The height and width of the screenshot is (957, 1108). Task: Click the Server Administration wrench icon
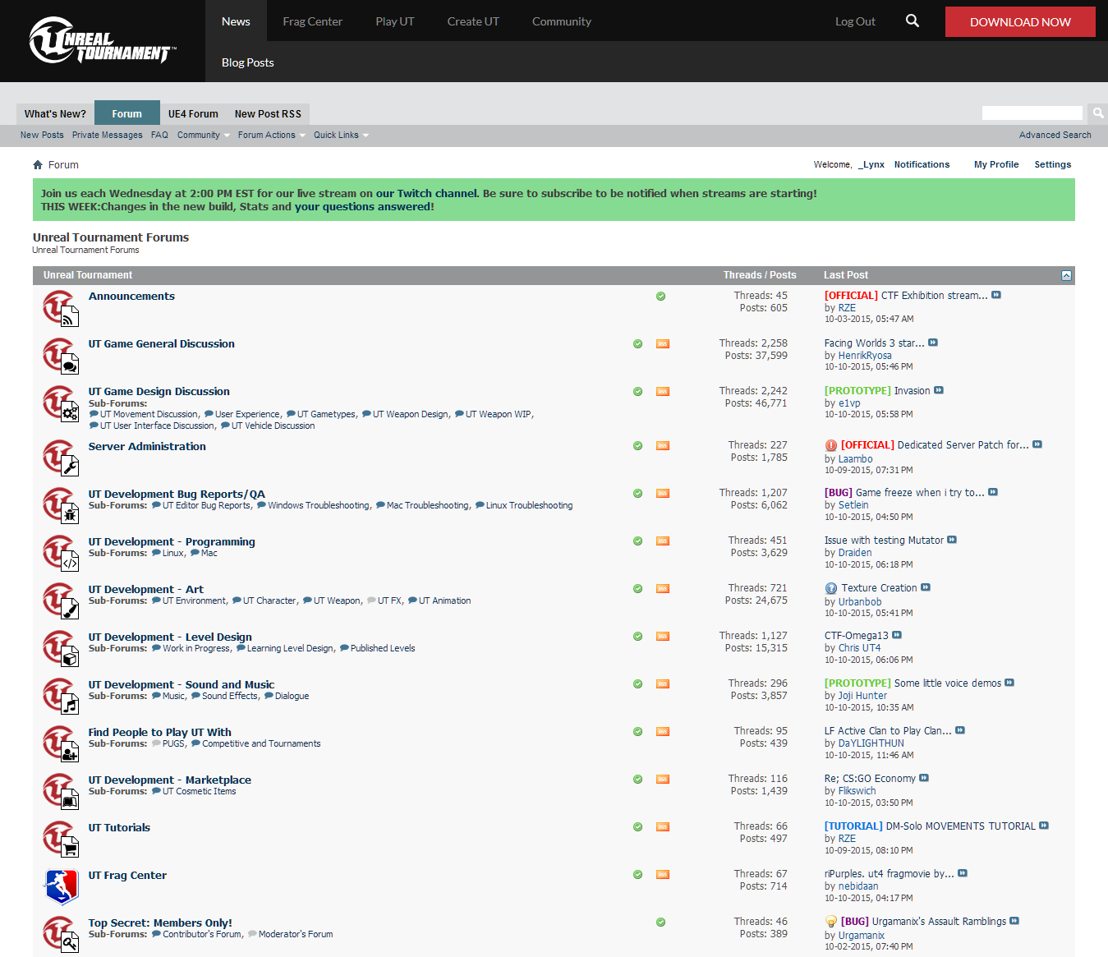pyautogui.click(x=61, y=458)
